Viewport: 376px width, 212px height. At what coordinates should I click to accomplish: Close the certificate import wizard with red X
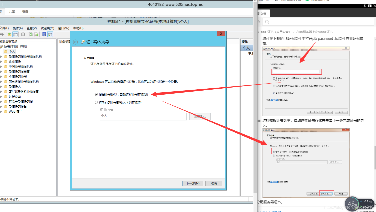pyautogui.click(x=221, y=34)
